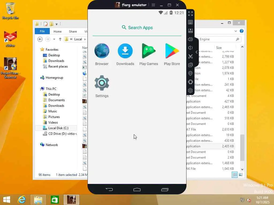274x205 pixels.
Task: Click the scroll-down arrow in file list
Action: tap(242, 169)
